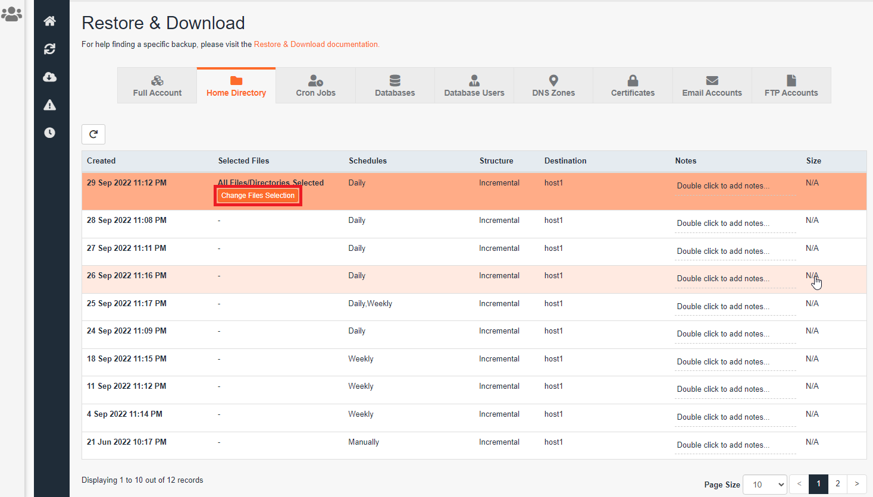Viewport: 873px width, 497px height.
Task: Click the Change Files Selection button
Action: [x=258, y=196]
